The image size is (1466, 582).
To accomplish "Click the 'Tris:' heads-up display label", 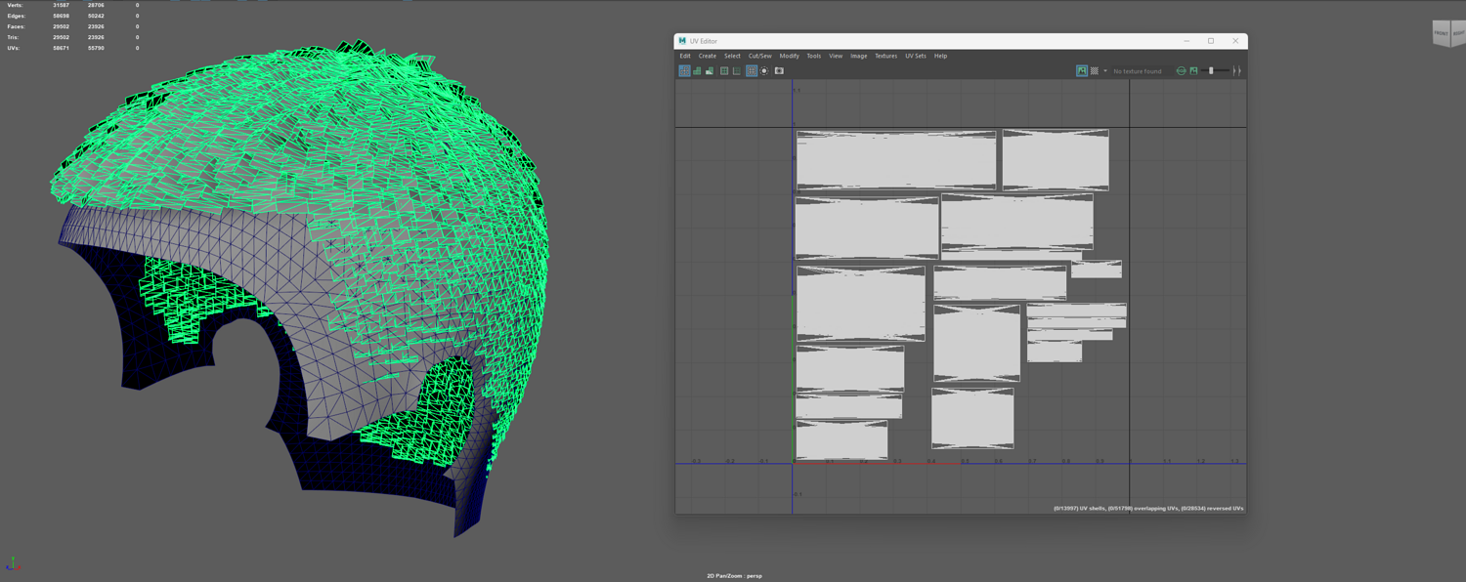I will [x=14, y=37].
